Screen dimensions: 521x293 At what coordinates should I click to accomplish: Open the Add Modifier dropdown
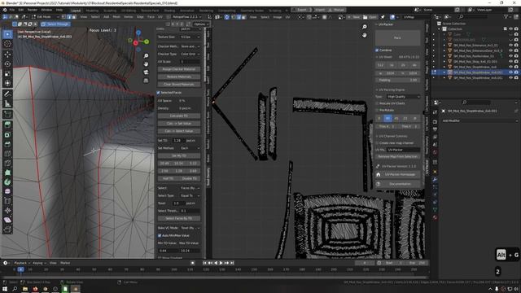coord(479,121)
